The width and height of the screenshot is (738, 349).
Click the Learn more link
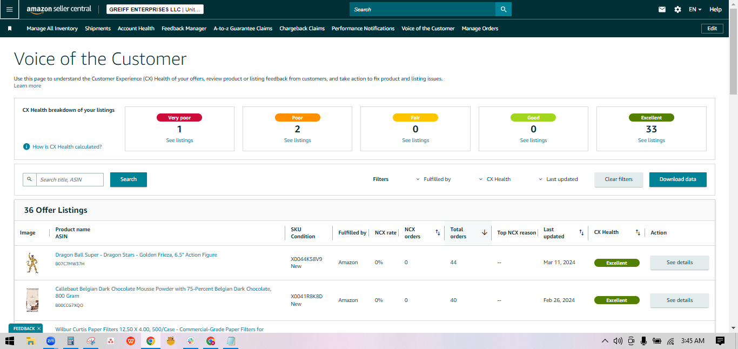click(x=28, y=86)
